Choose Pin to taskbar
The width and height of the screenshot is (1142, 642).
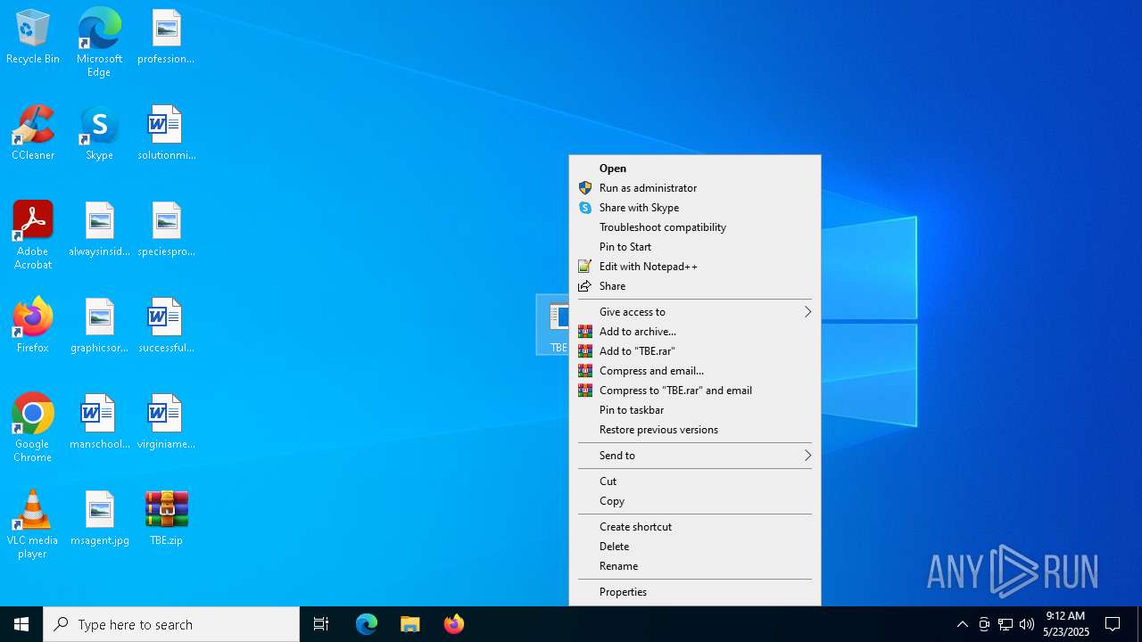coord(695,410)
